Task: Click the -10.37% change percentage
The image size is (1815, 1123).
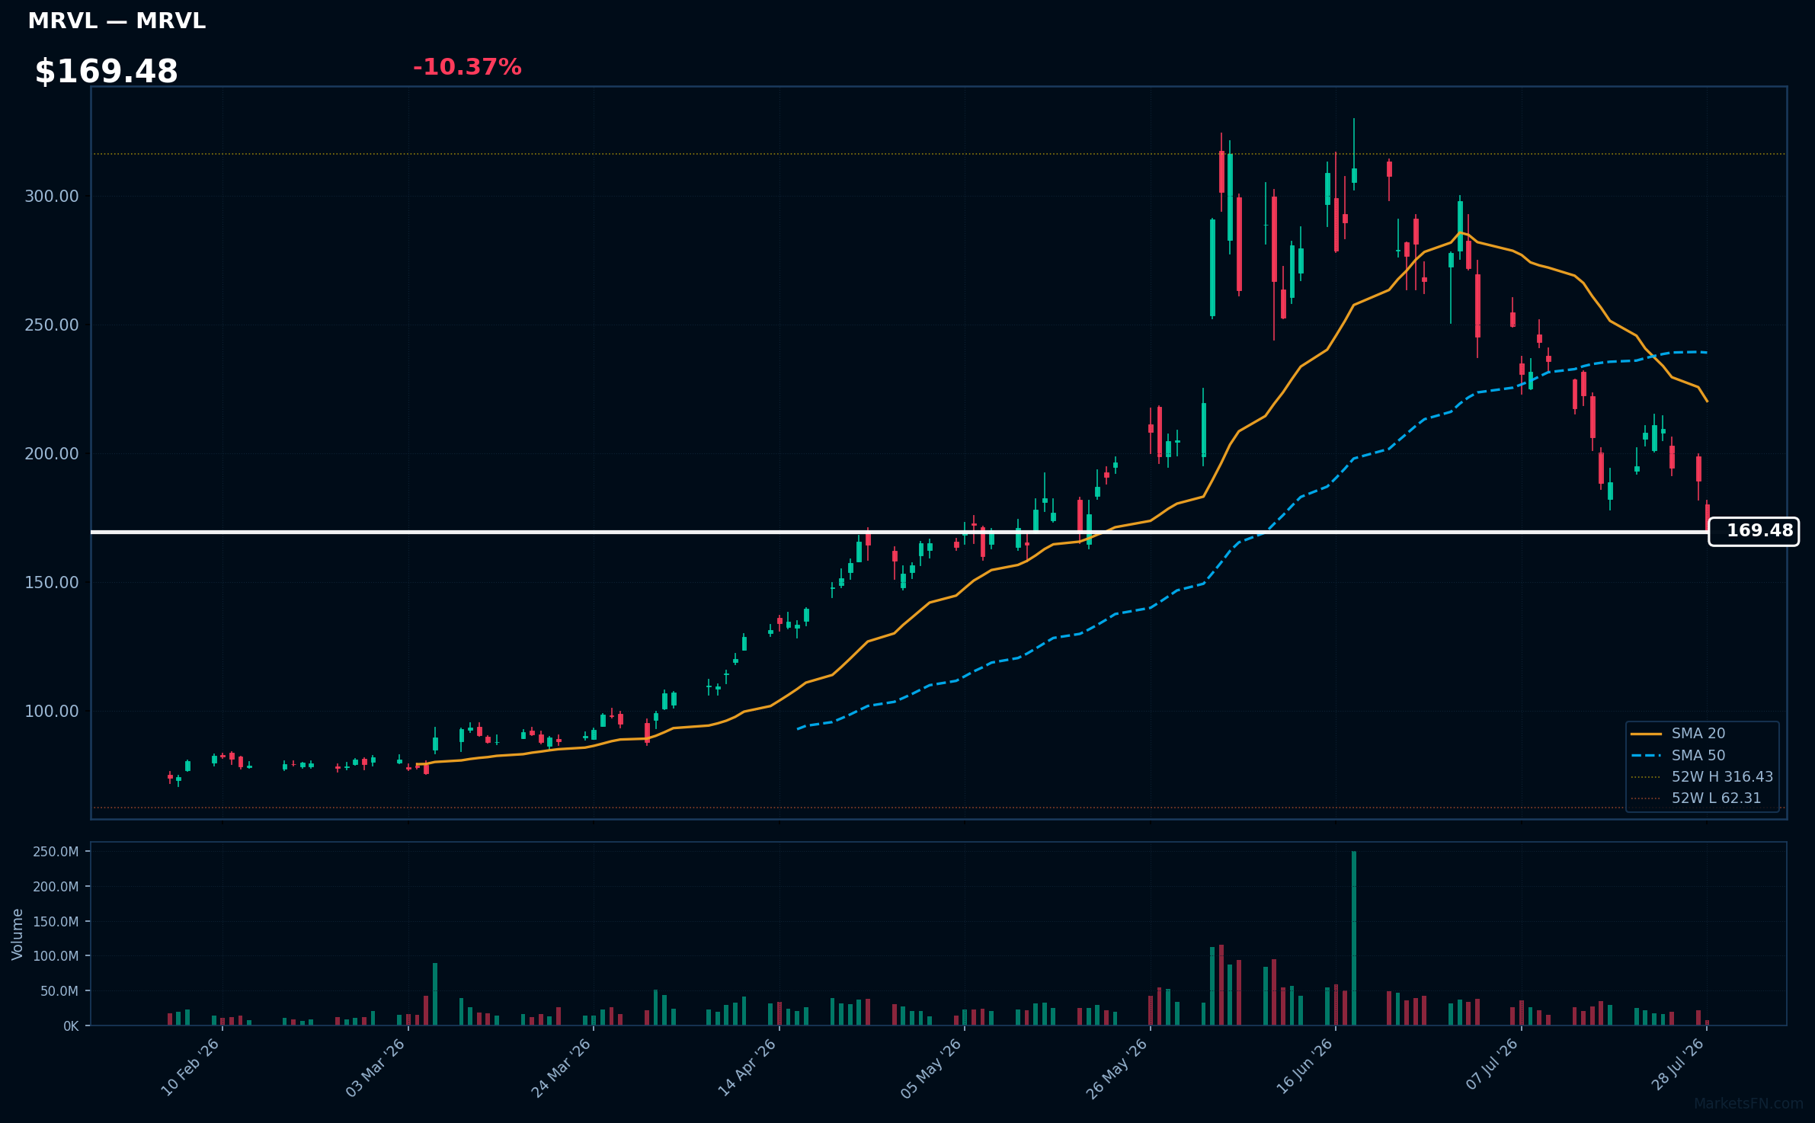Action: coord(467,67)
